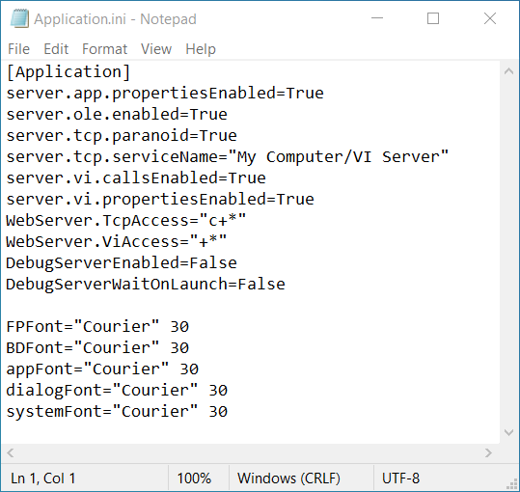
Task: Click the server.ole.enabled=True line
Action: click(x=117, y=115)
